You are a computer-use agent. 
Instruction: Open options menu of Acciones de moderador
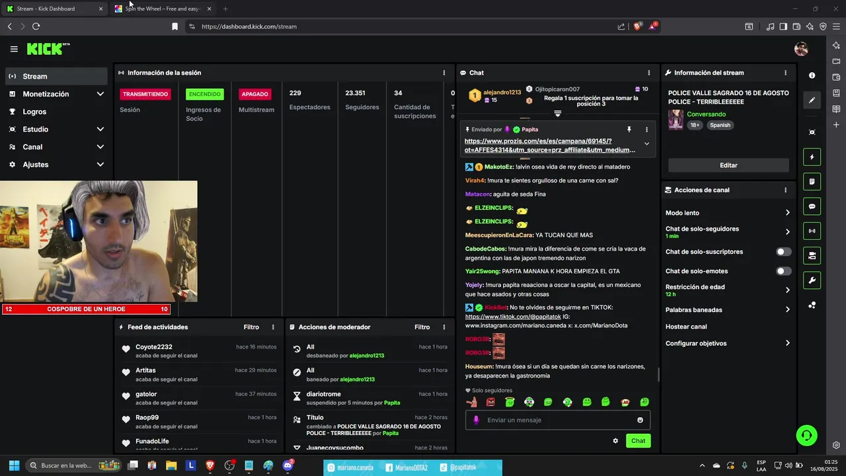coord(444,327)
